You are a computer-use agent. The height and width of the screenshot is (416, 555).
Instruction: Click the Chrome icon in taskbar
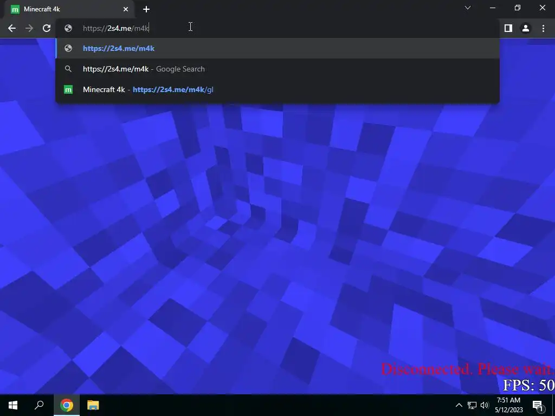click(67, 405)
